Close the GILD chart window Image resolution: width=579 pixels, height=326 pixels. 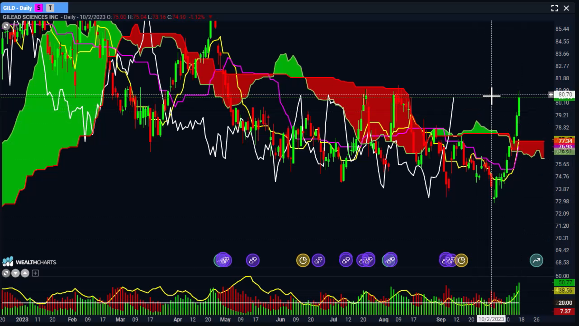(x=566, y=8)
